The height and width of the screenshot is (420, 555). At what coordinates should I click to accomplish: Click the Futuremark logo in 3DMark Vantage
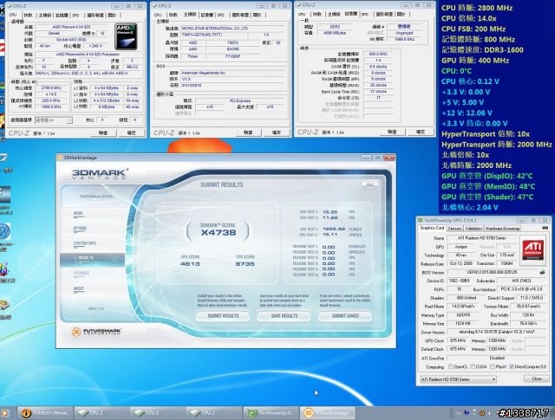pos(96,332)
